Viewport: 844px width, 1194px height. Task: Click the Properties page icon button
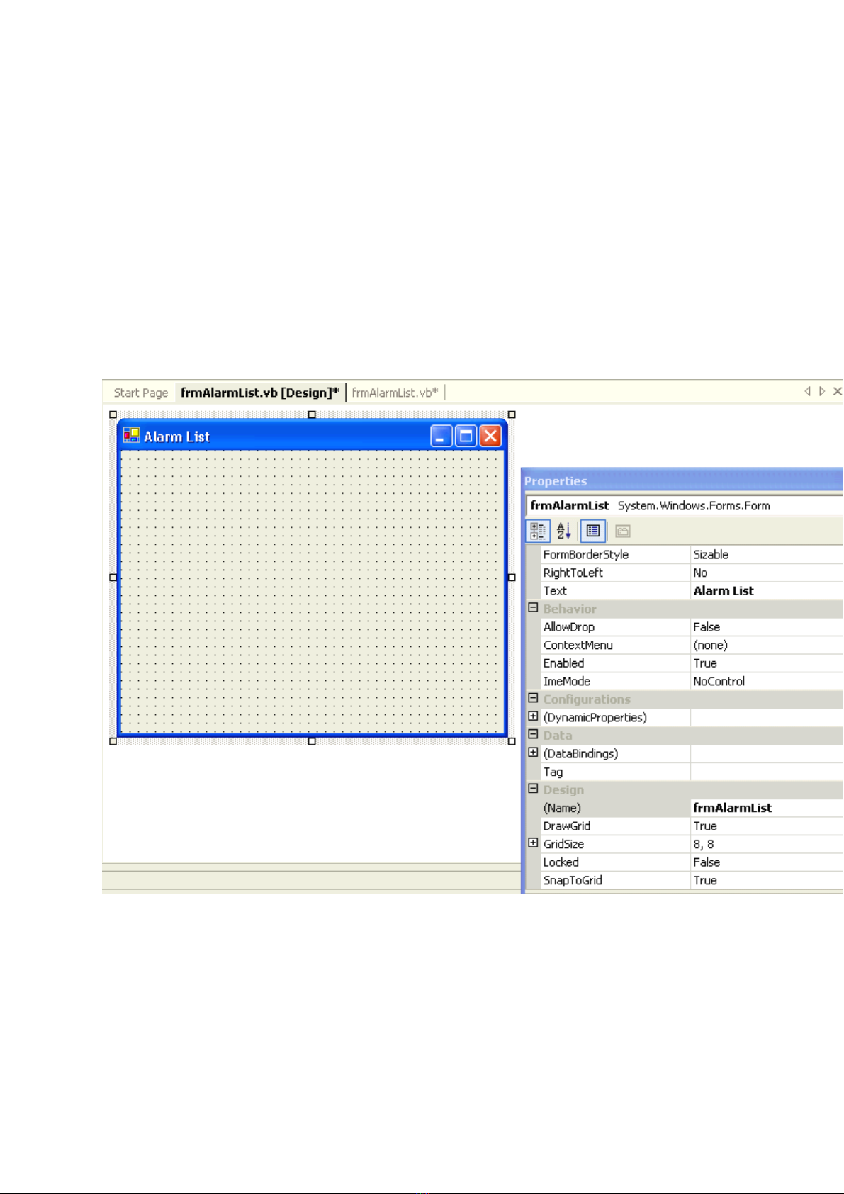coord(593,531)
